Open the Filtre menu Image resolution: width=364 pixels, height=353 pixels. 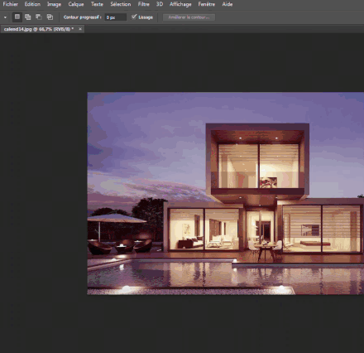click(x=143, y=4)
